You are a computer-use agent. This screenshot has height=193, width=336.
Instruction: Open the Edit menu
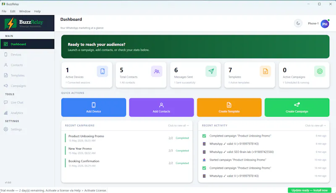[x=13, y=11]
